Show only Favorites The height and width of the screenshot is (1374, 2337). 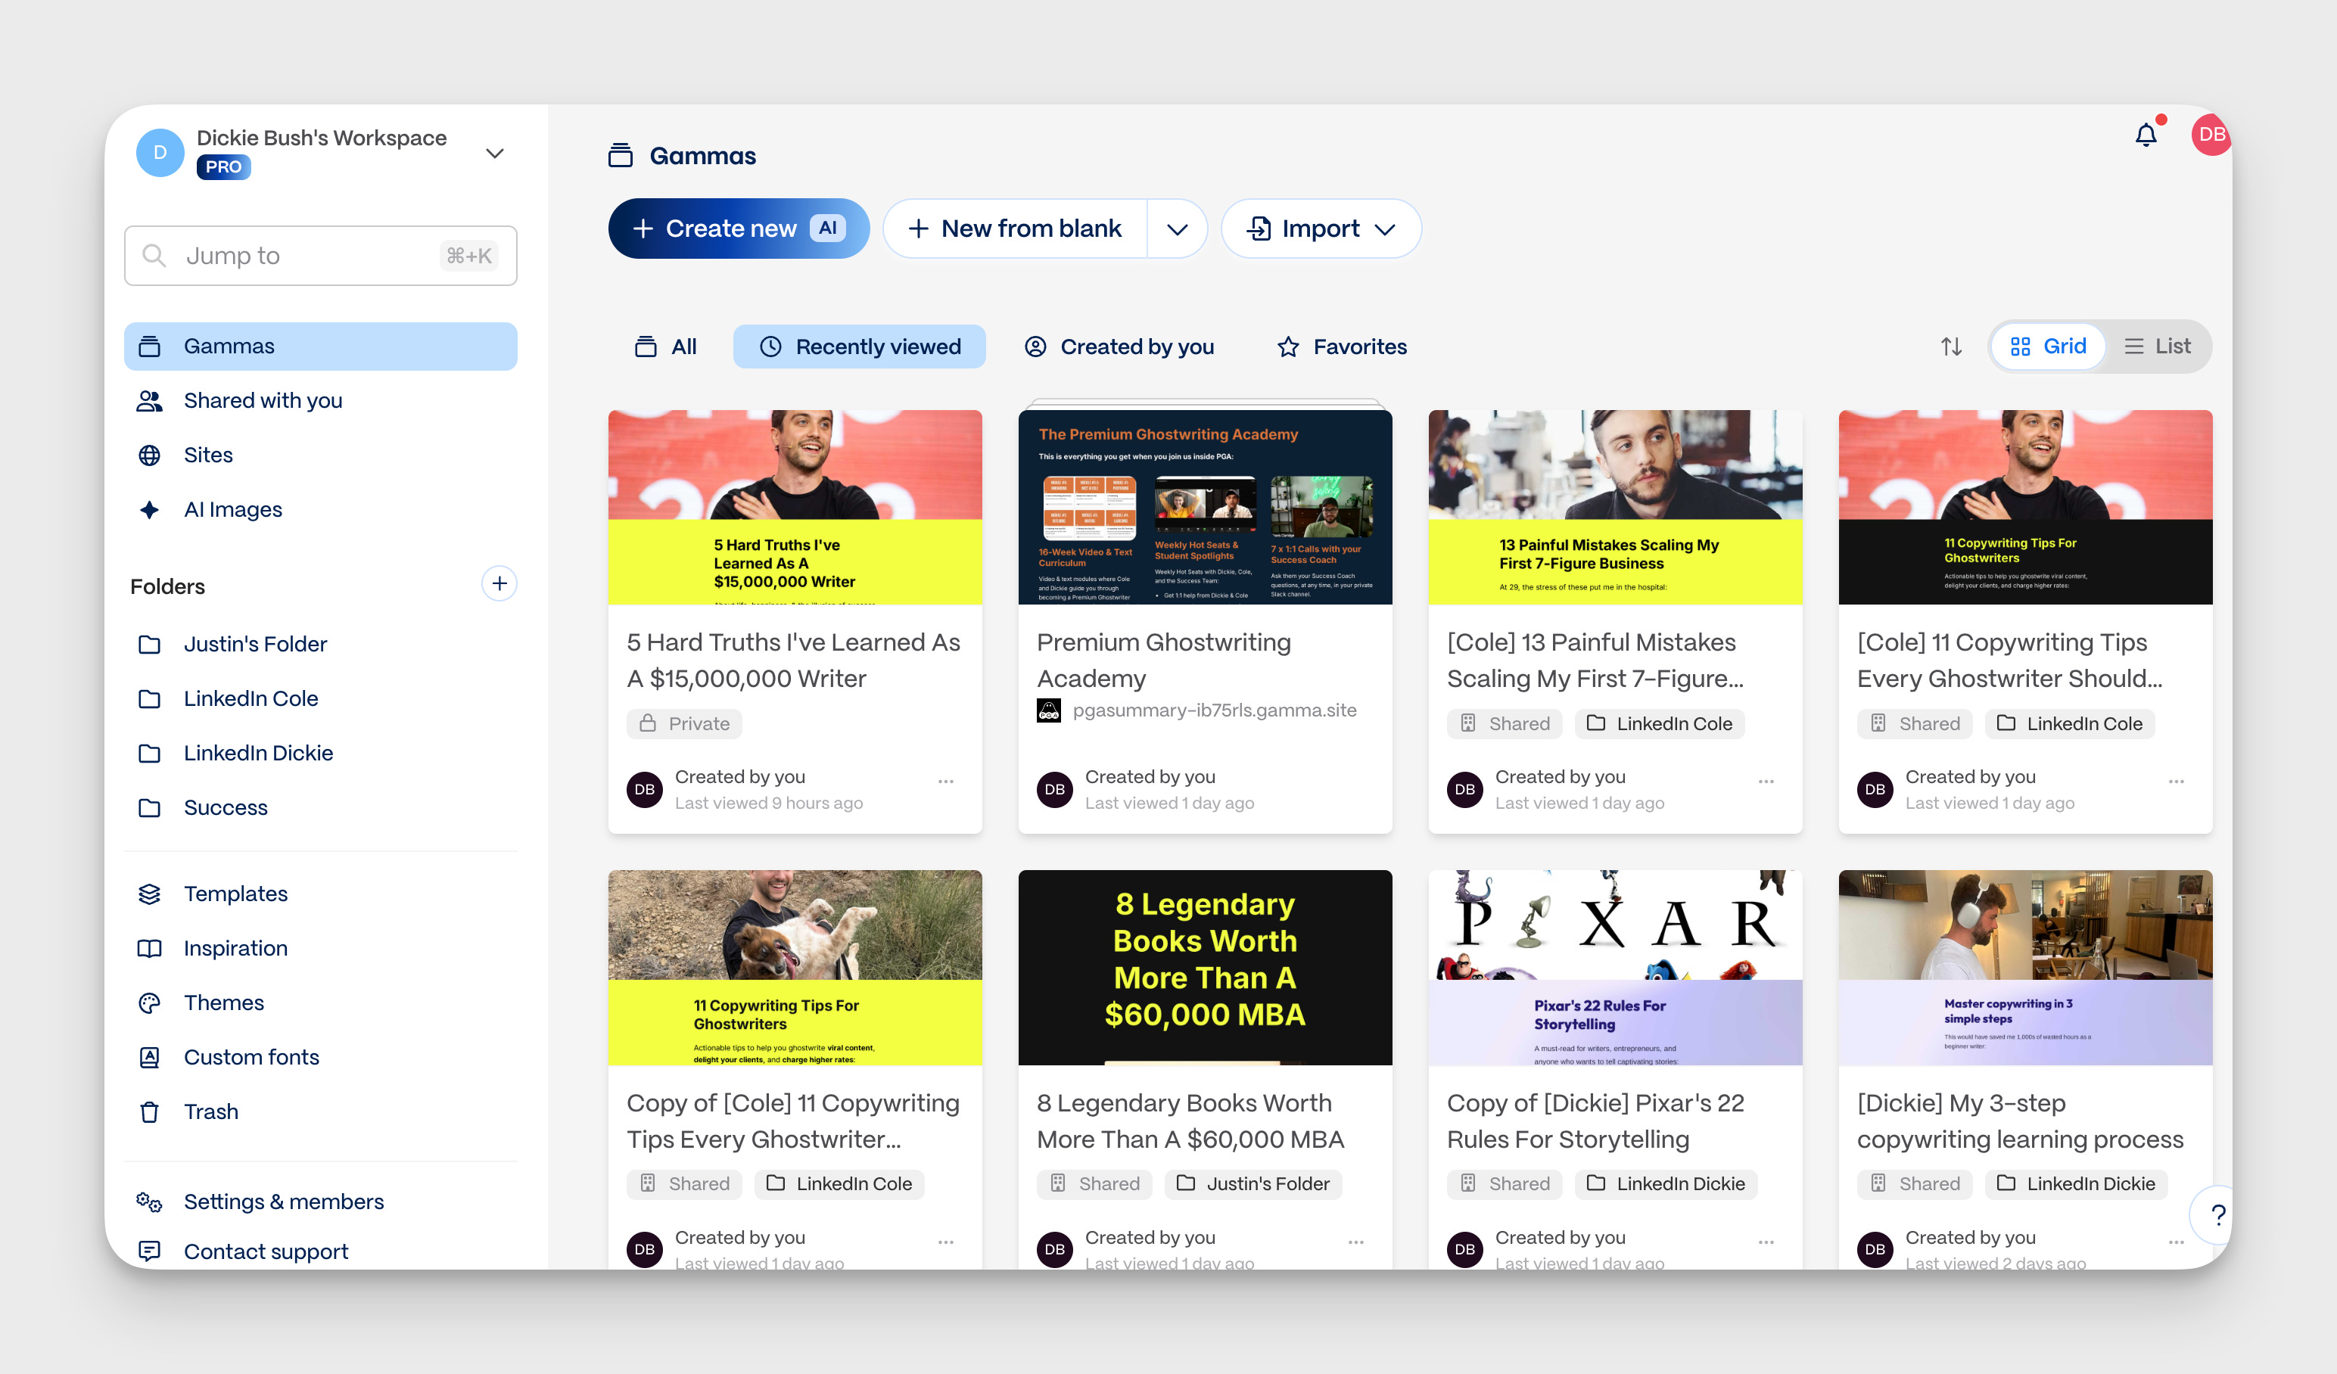tap(1342, 347)
